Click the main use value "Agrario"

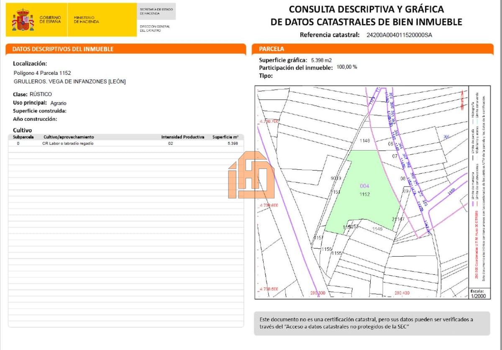tap(58, 103)
